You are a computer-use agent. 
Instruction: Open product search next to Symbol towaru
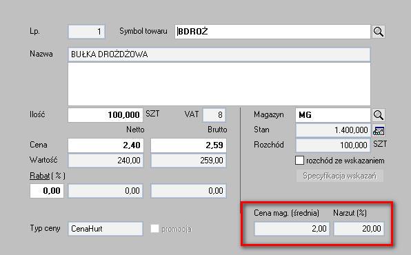[x=378, y=32]
